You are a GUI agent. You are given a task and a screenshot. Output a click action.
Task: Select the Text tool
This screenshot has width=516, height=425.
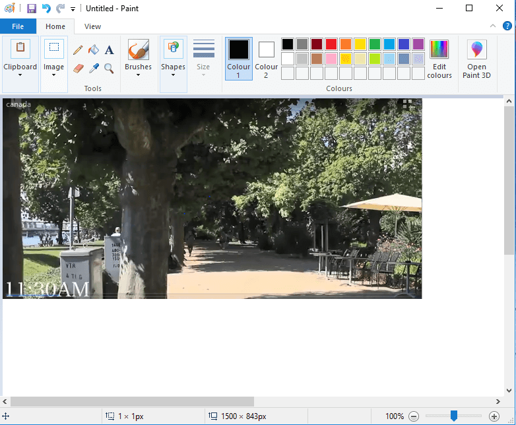click(110, 50)
